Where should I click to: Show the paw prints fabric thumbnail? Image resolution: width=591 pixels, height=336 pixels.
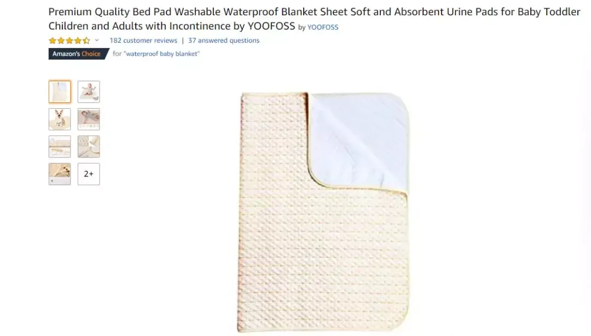tap(60, 174)
